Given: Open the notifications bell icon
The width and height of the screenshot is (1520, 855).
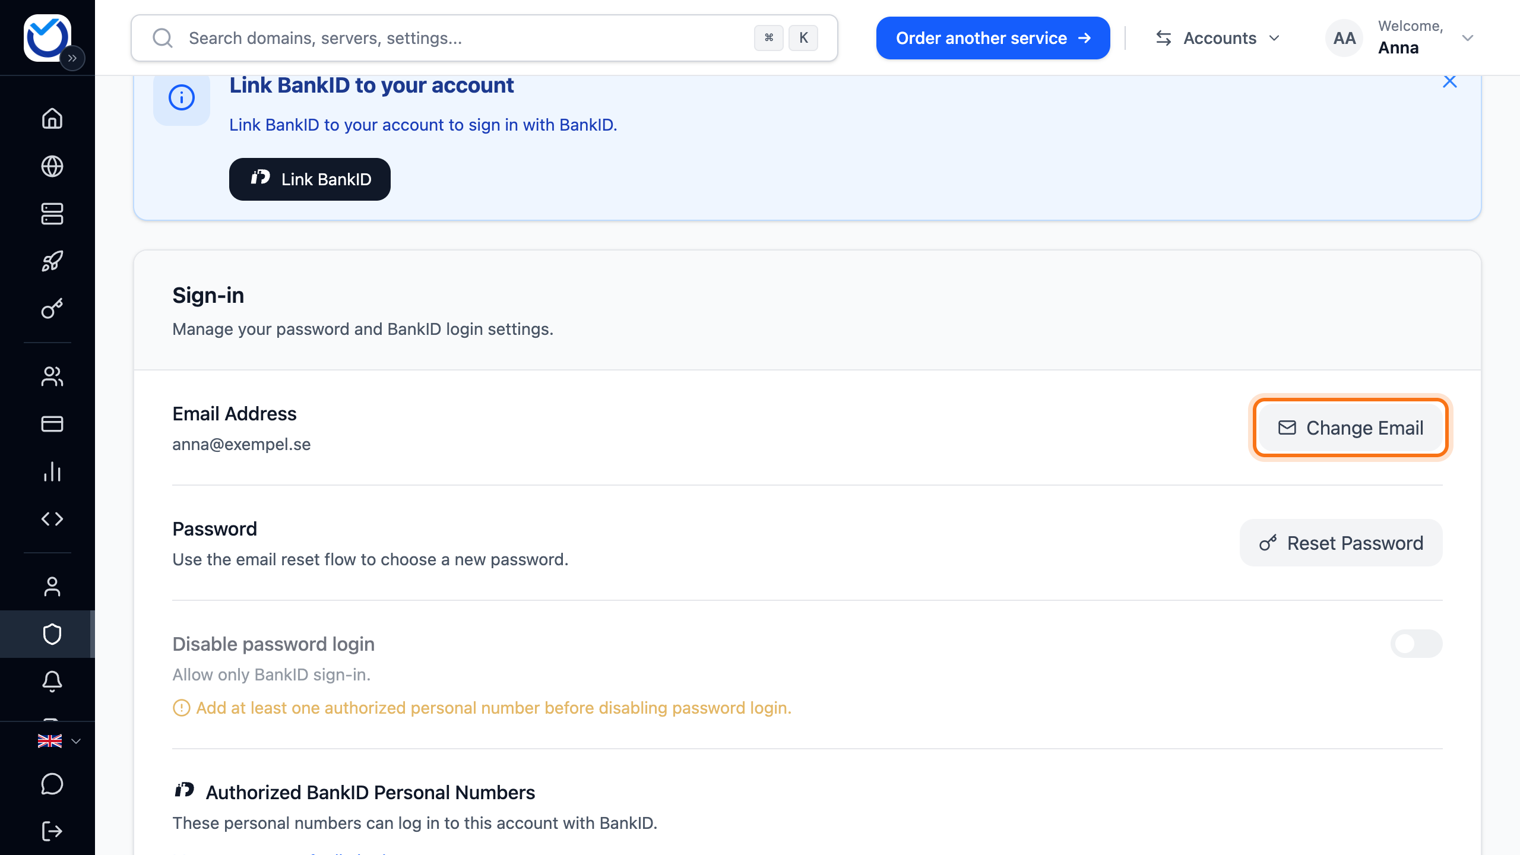Looking at the screenshot, I should click(52, 682).
